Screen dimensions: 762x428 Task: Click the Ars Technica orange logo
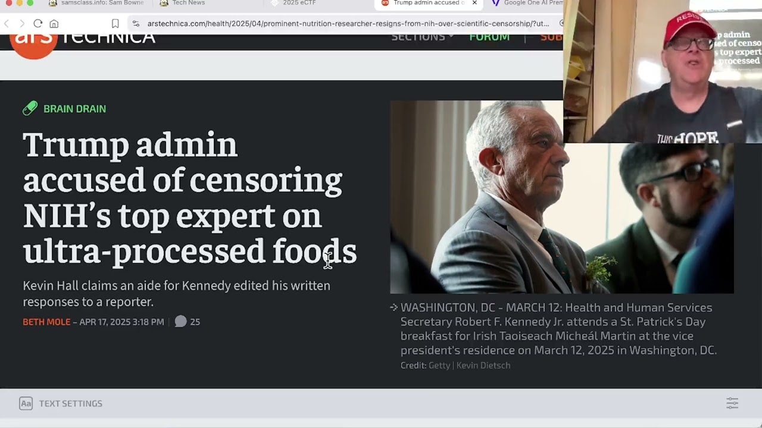pos(33,43)
